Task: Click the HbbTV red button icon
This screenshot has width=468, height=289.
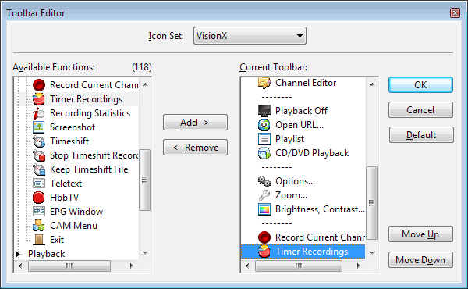Action: pyautogui.click(x=39, y=198)
